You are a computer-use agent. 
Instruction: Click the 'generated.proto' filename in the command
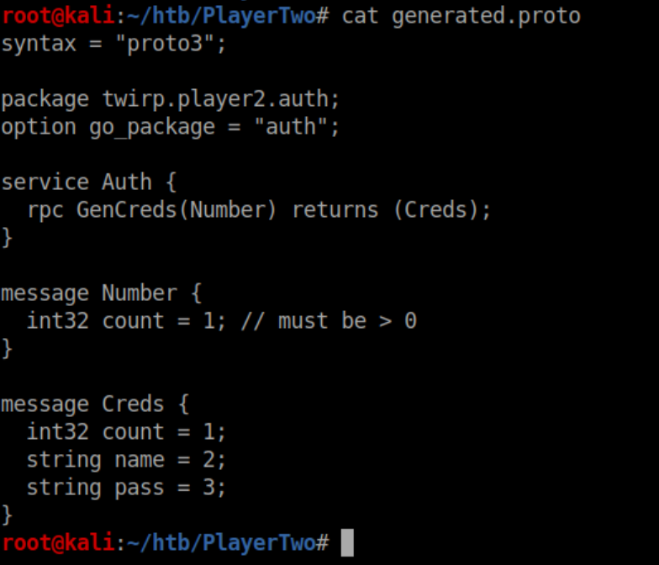(x=486, y=15)
